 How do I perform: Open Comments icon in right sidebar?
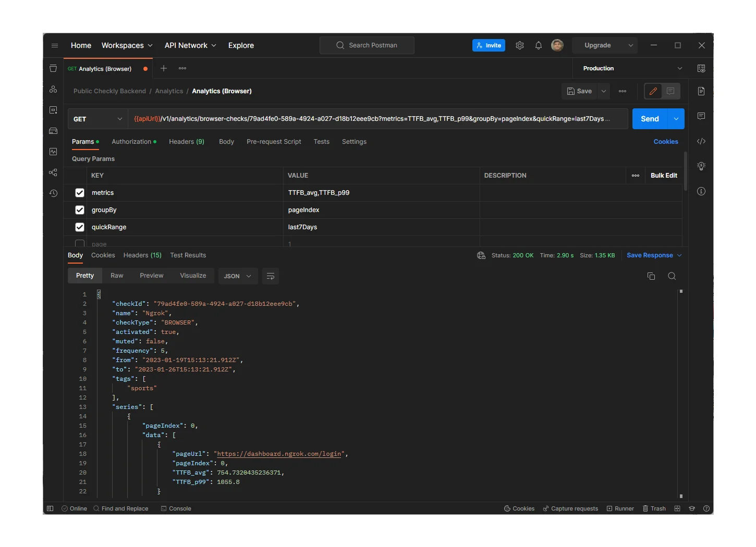coord(701,116)
